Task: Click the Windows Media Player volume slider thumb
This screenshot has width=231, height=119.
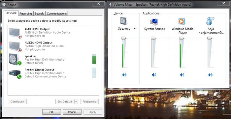Action: click(x=181, y=38)
